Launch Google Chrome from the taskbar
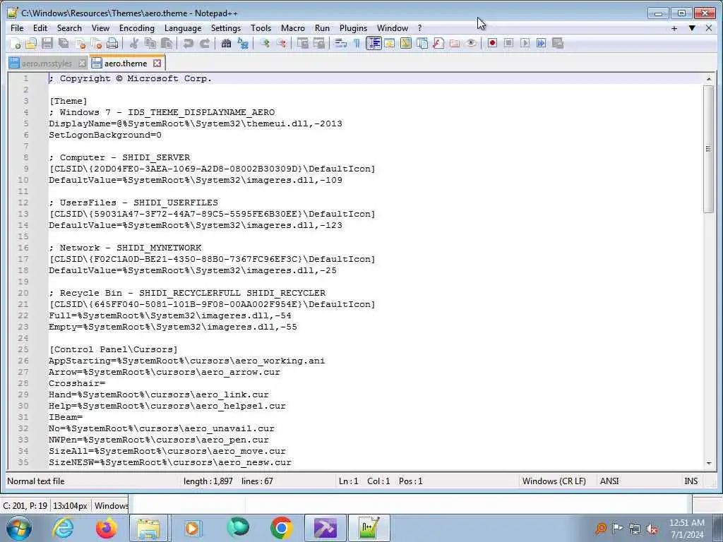Viewport: 723px width, 542px height. pyautogui.click(x=281, y=528)
